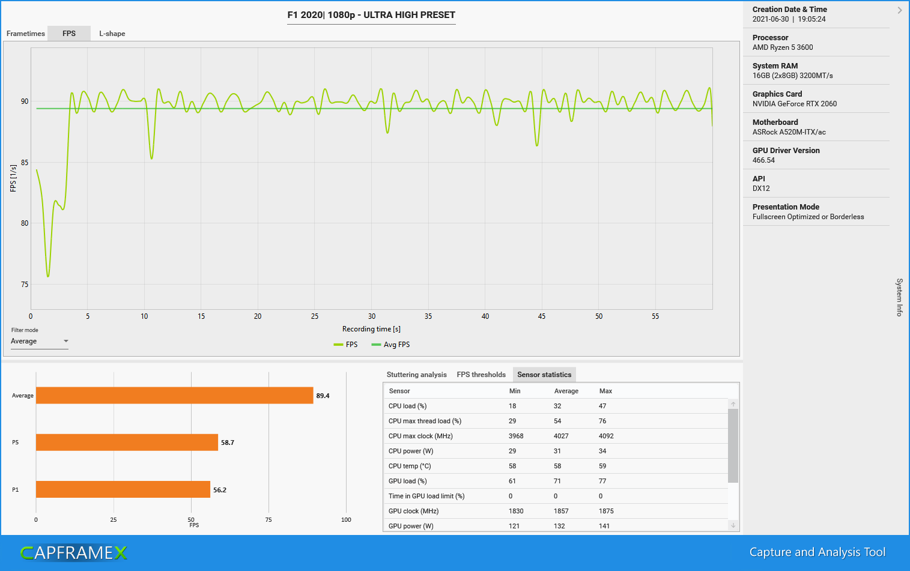This screenshot has height=571, width=910.
Task: Click the P5 orange bar
Action: point(127,443)
